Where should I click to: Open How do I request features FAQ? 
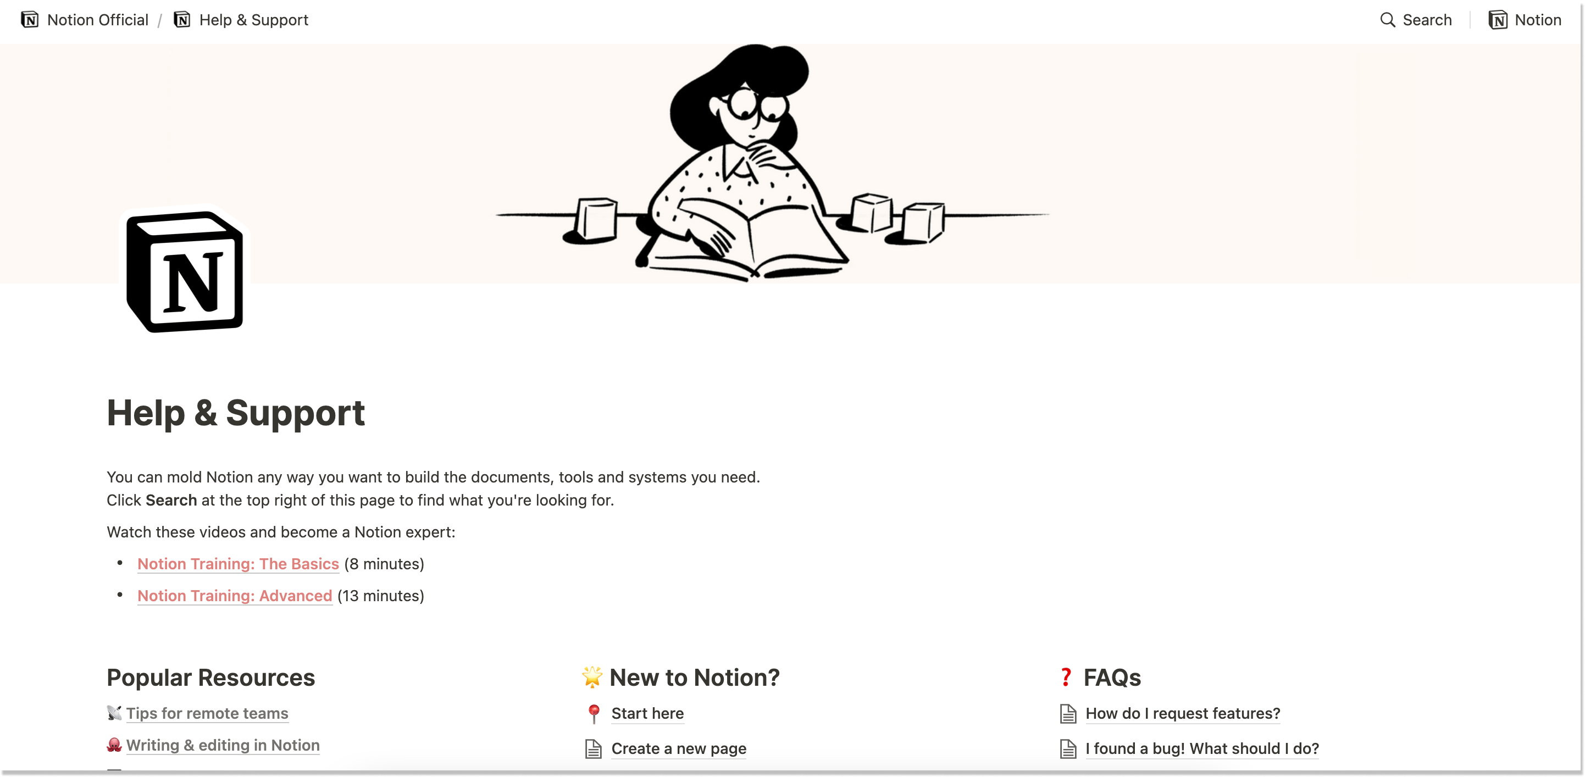1183,713
